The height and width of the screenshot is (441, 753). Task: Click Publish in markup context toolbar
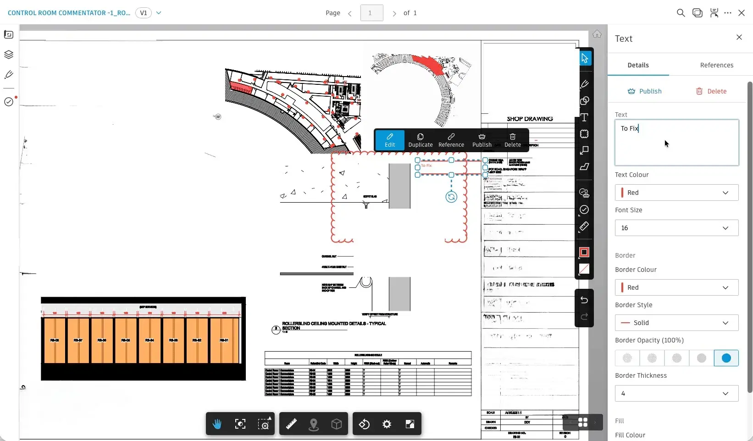pyautogui.click(x=482, y=140)
